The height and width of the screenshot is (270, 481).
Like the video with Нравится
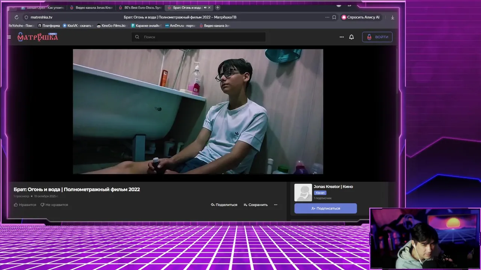click(25, 205)
